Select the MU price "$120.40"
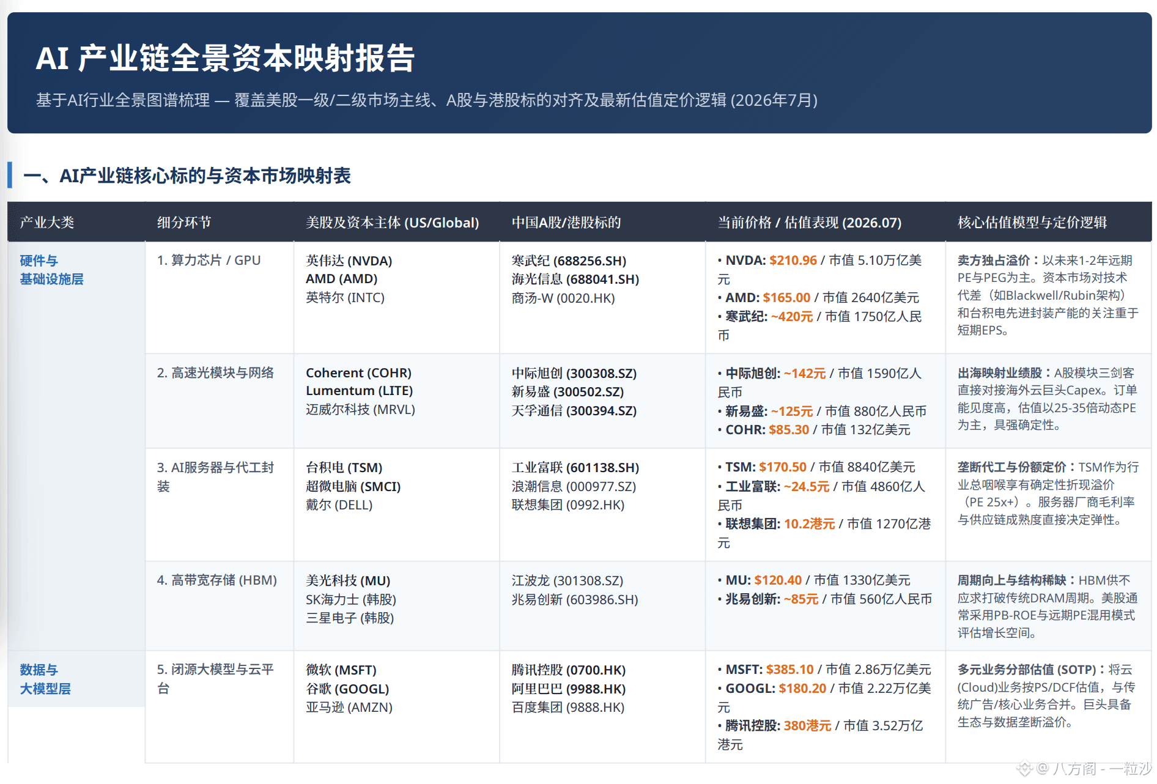1157x784 pixels. tap(778, 580)
